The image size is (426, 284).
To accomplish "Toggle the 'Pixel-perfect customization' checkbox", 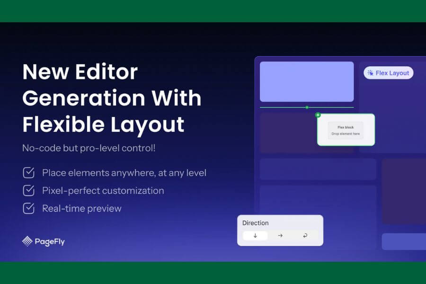I will click(x=28, y=191).
